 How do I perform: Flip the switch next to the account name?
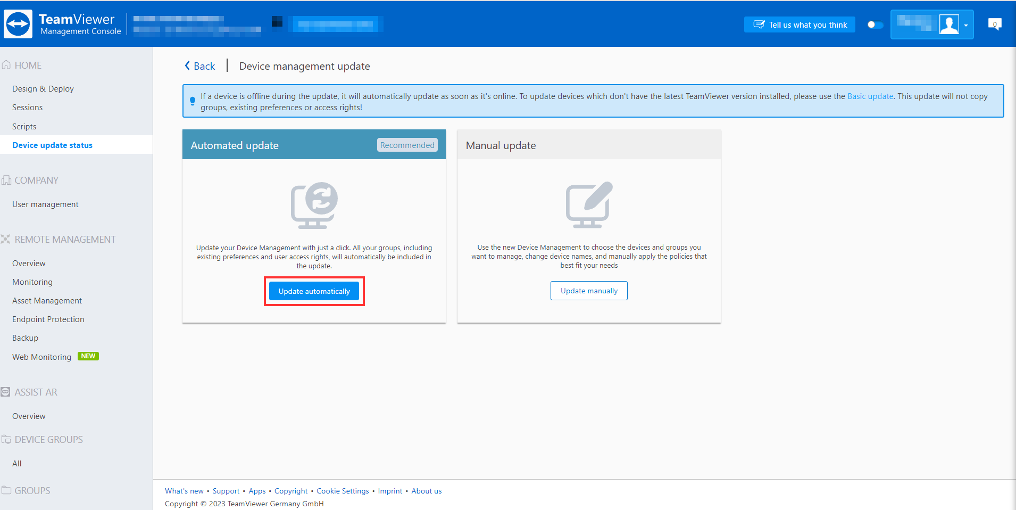875,24
